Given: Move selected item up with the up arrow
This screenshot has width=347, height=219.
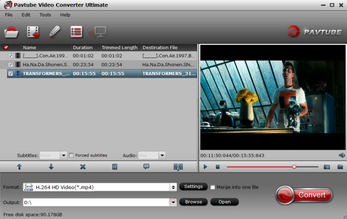Looking at the screenshot, I should point(19,167).
